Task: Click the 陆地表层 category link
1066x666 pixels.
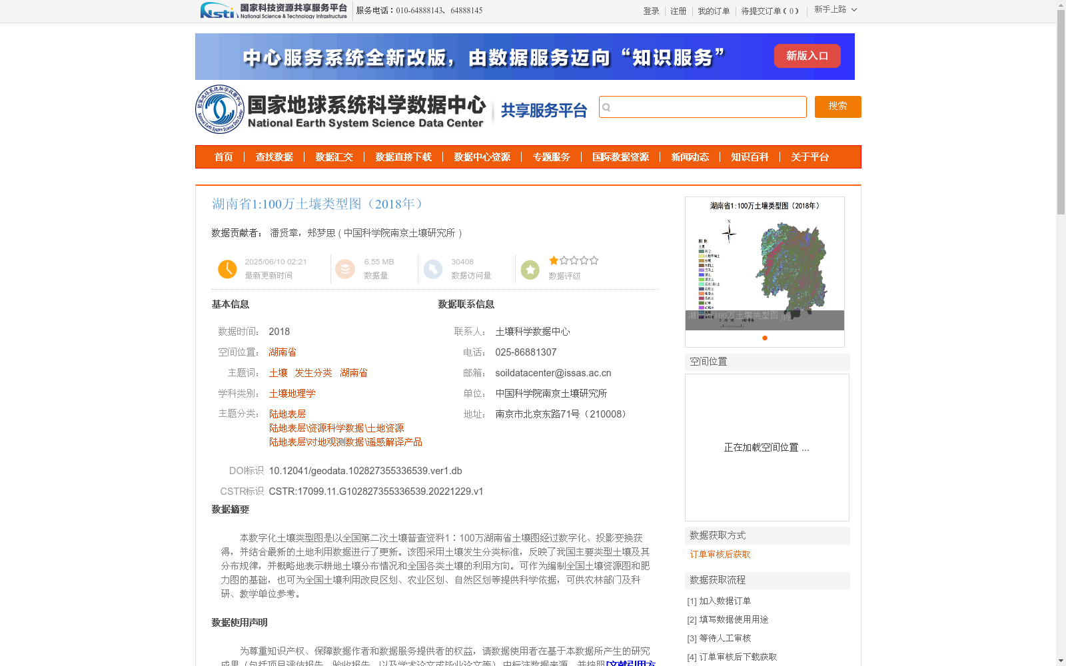Action: tap(288, 414)
